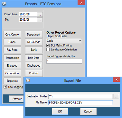This screenshot has width=122, height=118.
Task: Click the Grade button
Action: click(x=12, y=42)
